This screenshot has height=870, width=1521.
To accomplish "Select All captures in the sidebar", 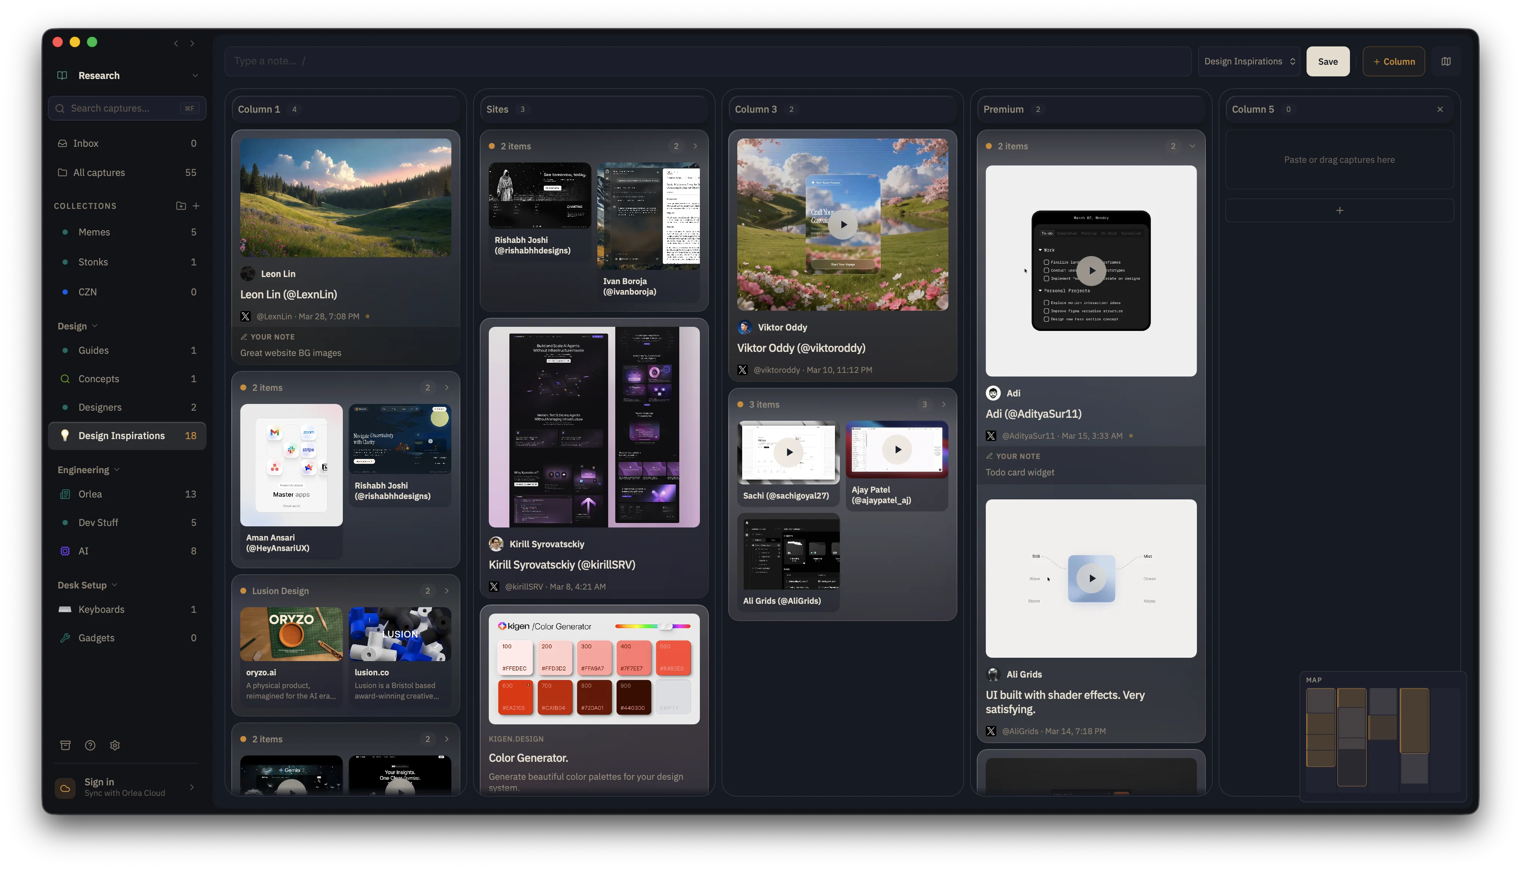I will pos(98,172).
